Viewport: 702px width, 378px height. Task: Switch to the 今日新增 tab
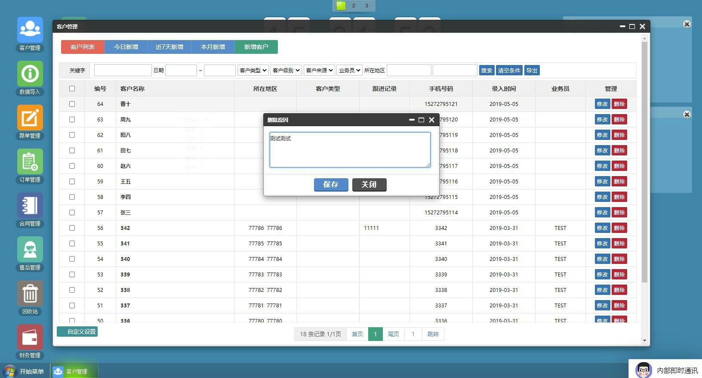coord(126,47)
